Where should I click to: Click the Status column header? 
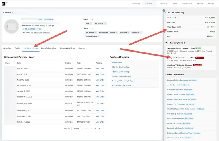(x=68, y=63)
